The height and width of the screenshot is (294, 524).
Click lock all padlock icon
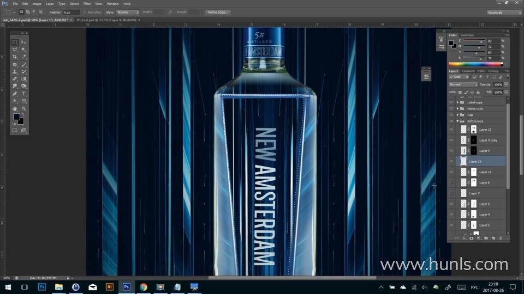pos(478,93)
